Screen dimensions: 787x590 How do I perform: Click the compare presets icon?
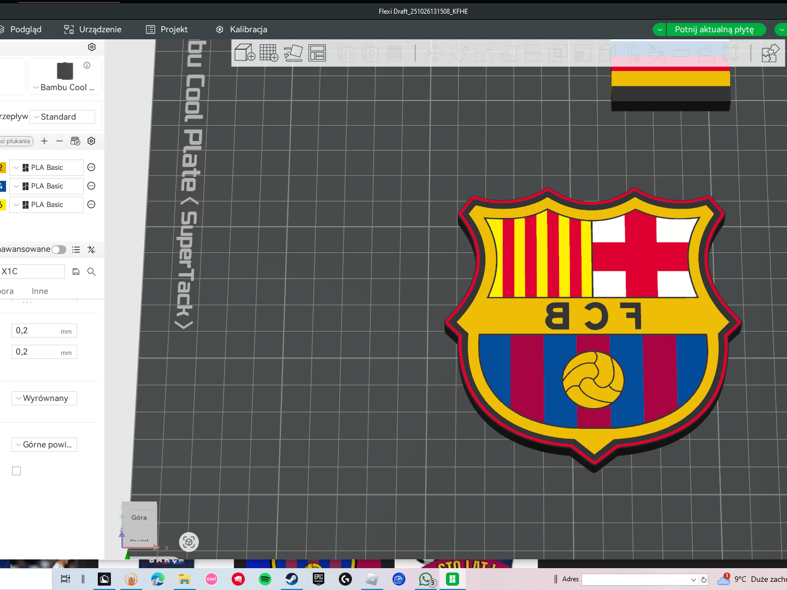(91, 250)
